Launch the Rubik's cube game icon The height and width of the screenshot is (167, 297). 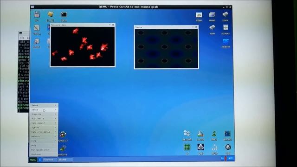[x=63, y=134]
